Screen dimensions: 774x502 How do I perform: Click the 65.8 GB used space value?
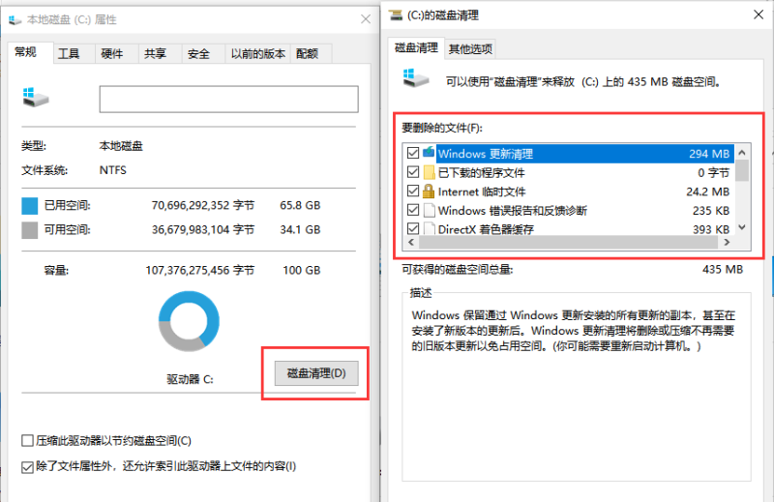point(300,205)
